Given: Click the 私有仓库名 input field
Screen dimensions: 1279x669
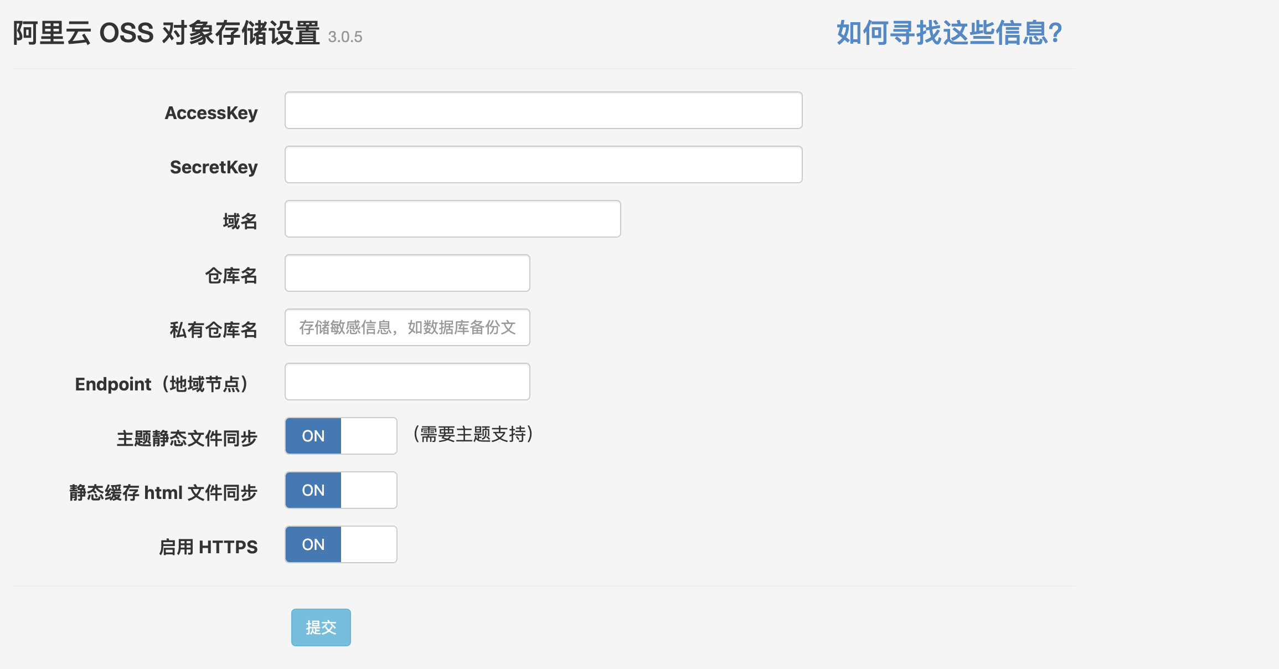Looking at the screenshot, I should pos(407,327).
